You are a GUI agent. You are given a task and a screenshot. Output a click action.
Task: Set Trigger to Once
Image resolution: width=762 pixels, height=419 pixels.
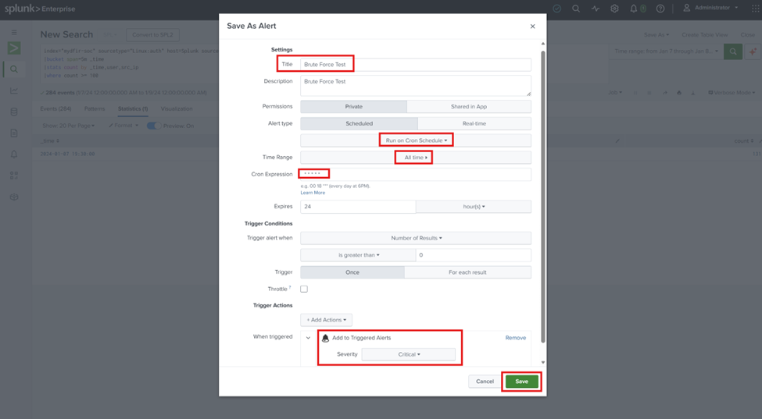tap(352, 272)
